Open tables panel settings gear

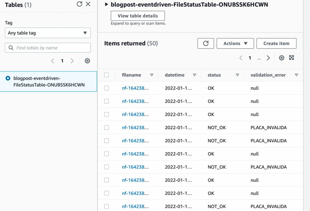pos(87,61)
